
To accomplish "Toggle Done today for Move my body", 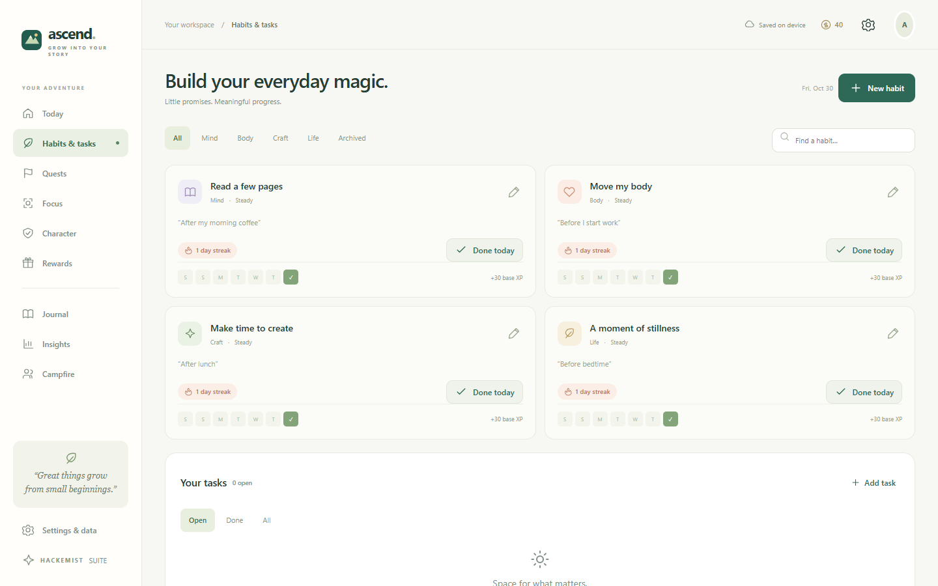I will [864, 250].
